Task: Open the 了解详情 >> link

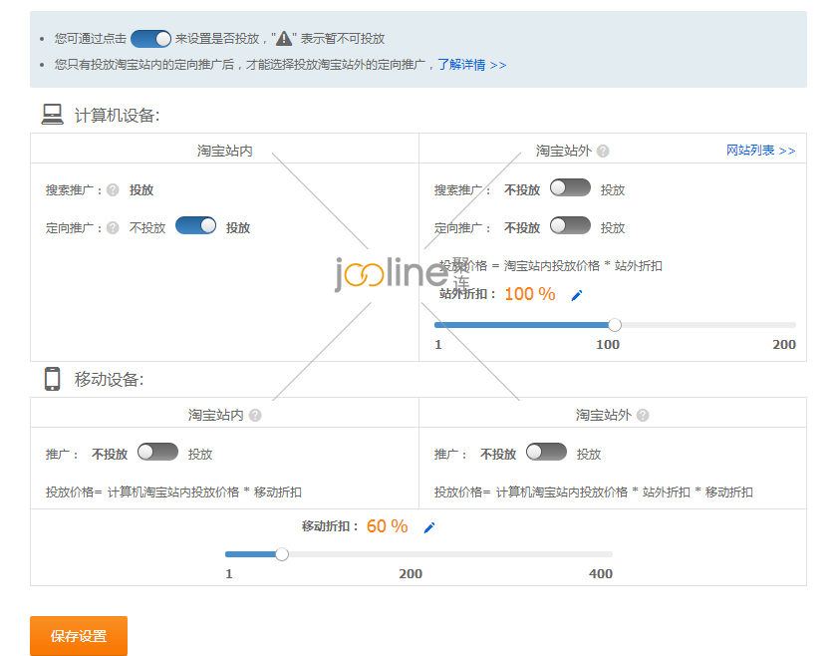Action: click(471, 65)
